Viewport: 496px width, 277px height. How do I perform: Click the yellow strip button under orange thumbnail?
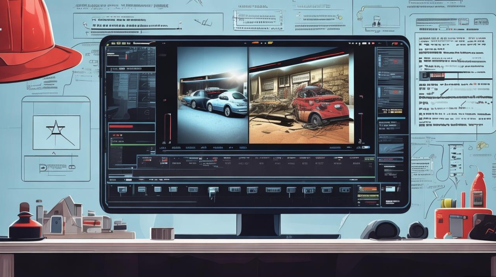368,196
